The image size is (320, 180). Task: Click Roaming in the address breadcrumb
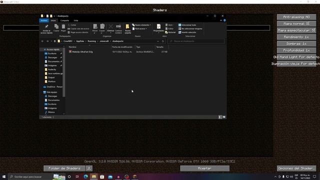click(91, 41)
